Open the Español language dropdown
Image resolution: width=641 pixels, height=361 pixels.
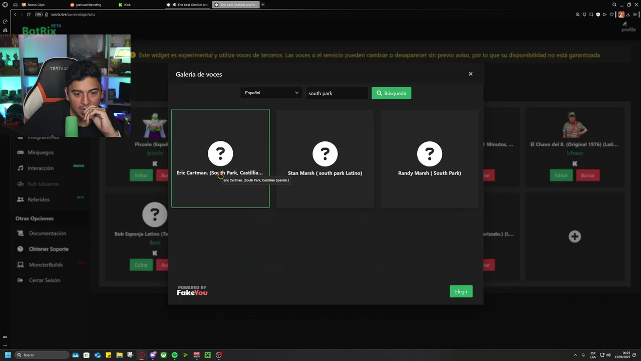point(271,93)
